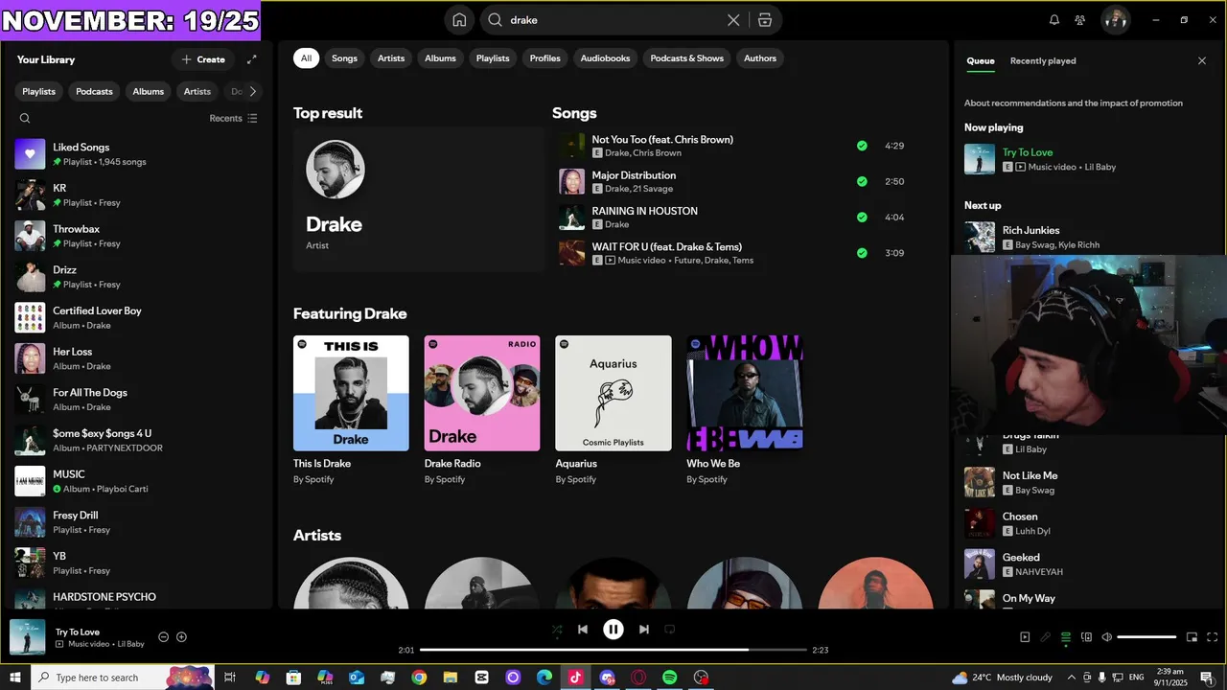1227x690 pixels.
Task: Add Try To Love to playlist, plus icon
Action: 182,637
